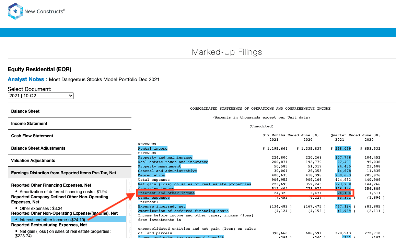Click Marked-Up Filings page title

227,52
